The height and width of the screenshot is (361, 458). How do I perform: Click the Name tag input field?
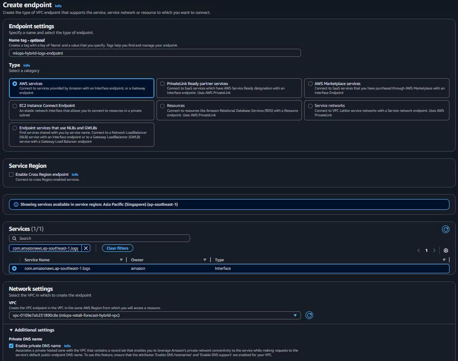click(154, 52)
